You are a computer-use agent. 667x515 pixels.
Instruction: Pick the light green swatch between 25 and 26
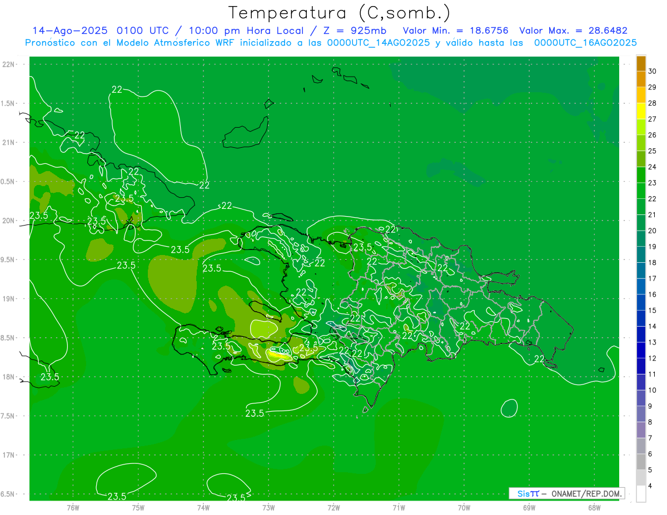tap(641, 143)
